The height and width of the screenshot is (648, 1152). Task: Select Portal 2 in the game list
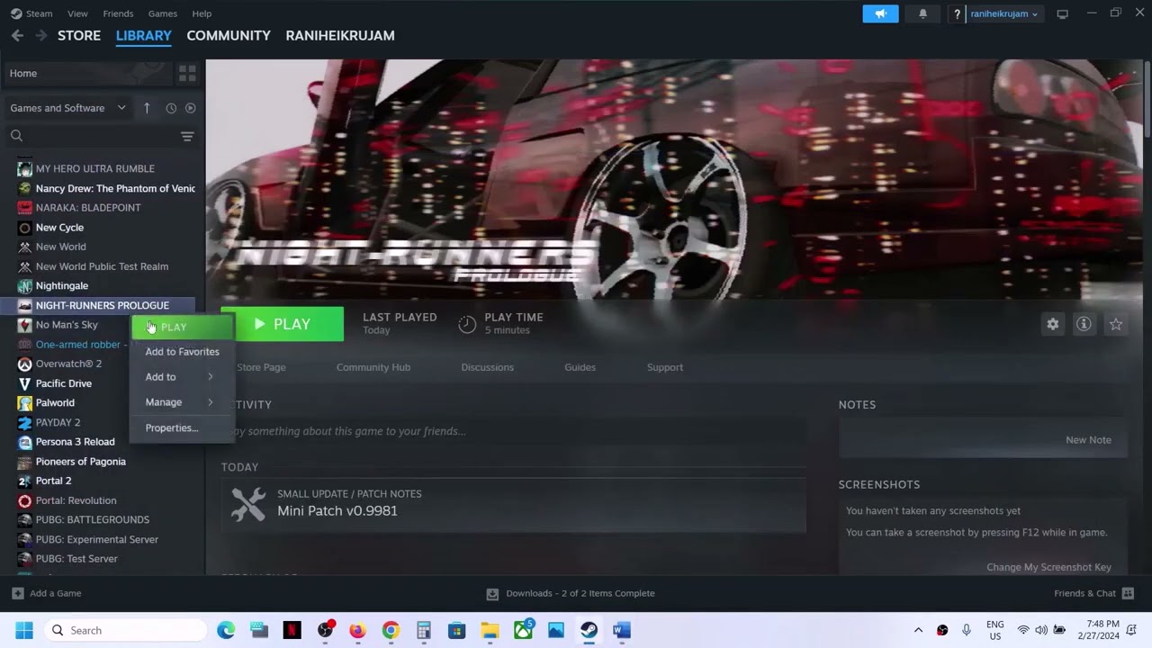click(x=53, y=481)
